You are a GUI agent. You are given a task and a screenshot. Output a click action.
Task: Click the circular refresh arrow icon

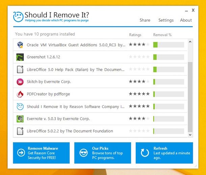[x=145, y=153]
